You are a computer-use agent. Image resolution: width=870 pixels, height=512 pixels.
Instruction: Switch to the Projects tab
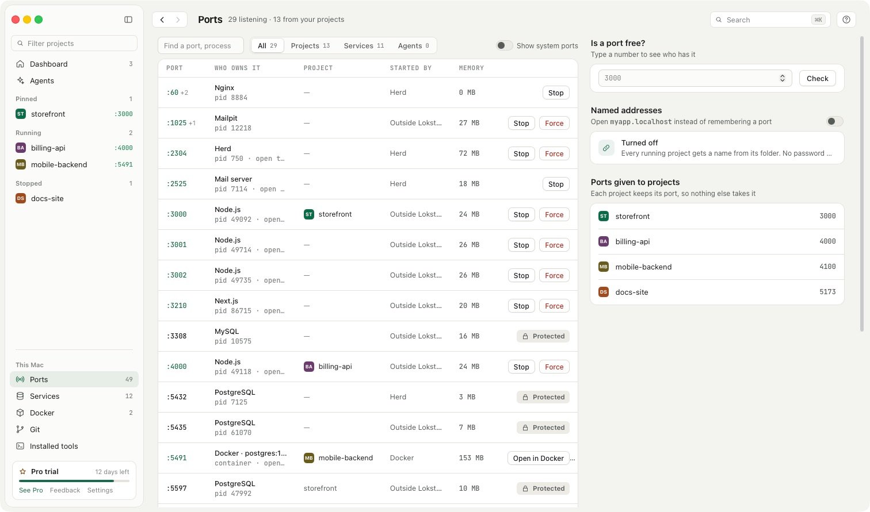tap(310, 45)
